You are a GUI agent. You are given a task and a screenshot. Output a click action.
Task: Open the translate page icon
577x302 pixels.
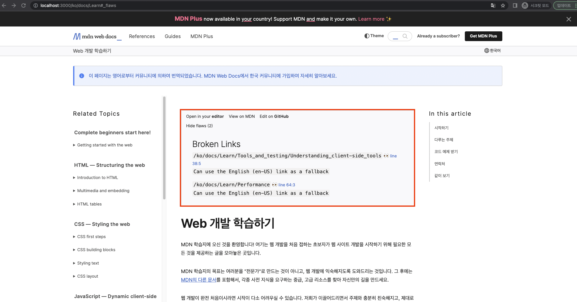493,5
